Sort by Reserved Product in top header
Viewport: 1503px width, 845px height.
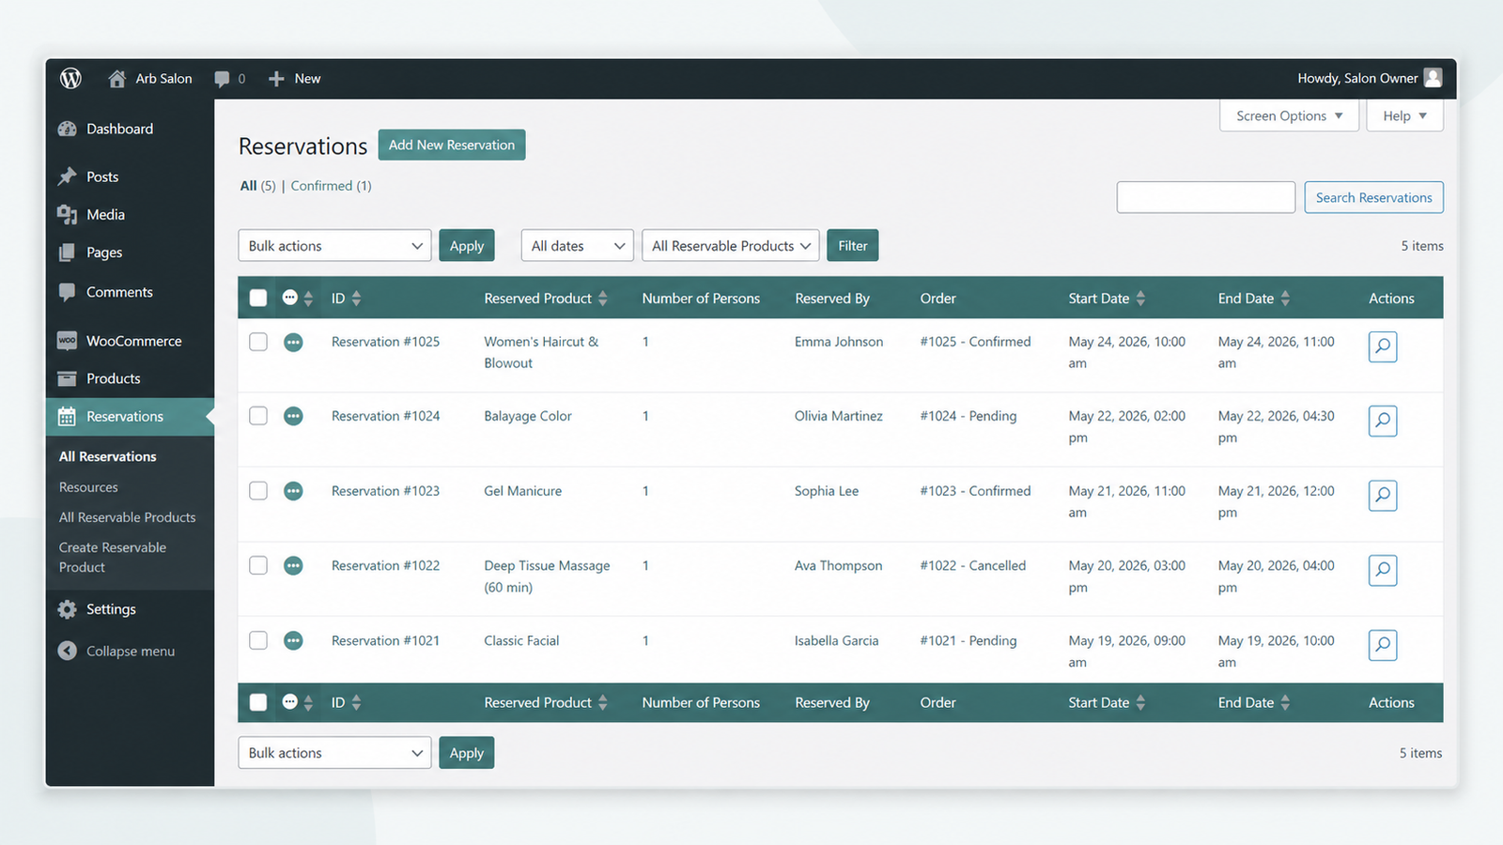[546, 299]
